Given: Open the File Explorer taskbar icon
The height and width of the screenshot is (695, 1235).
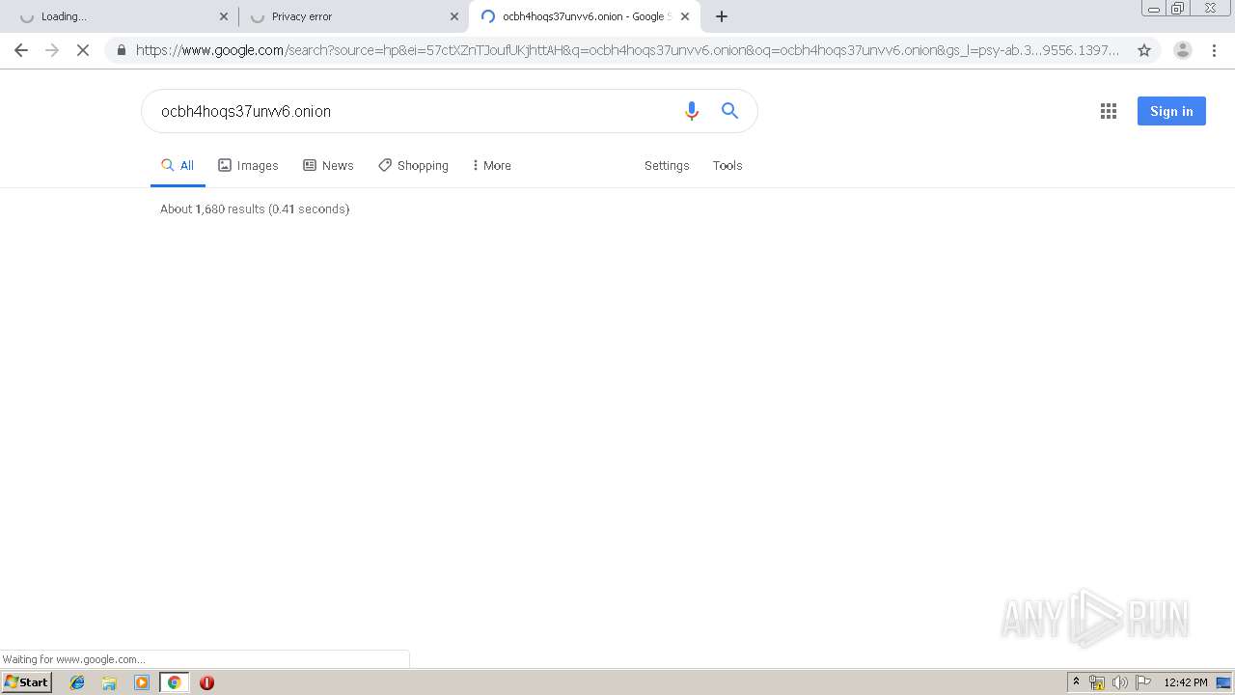Looking at the screenshot, I should click(x=109, y=682).
